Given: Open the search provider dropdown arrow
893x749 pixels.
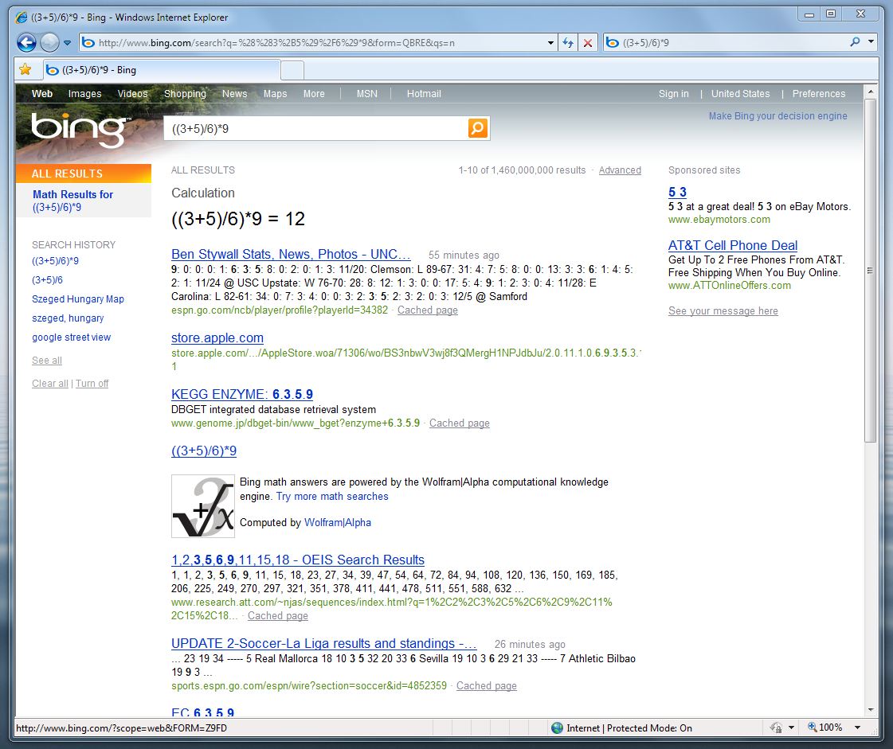Looking at the screenshot, I should 871,42.
